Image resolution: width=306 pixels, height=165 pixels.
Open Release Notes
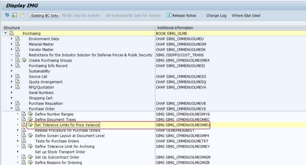click(x=182, y=15)
